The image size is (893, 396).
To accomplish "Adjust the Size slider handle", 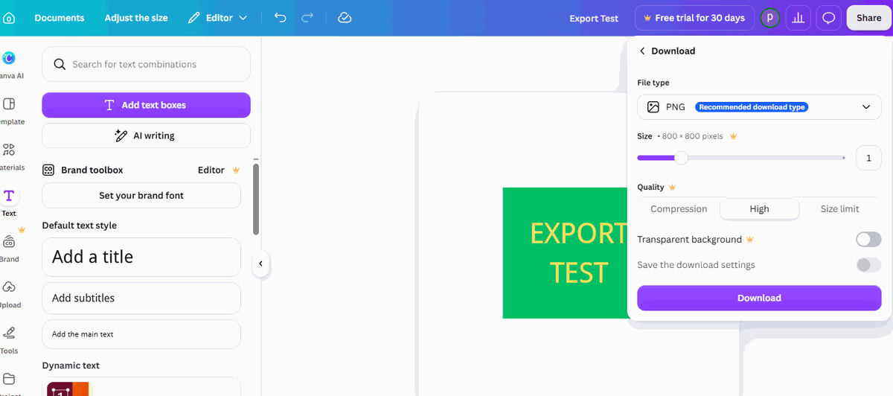I will (x=681, y=158).
